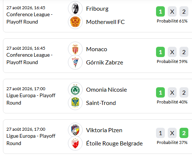Viewport: 192px width, 155px height.
Task: Toggle green 2 prediction for Étoile Rouge Belgrade
Action: 184,133
